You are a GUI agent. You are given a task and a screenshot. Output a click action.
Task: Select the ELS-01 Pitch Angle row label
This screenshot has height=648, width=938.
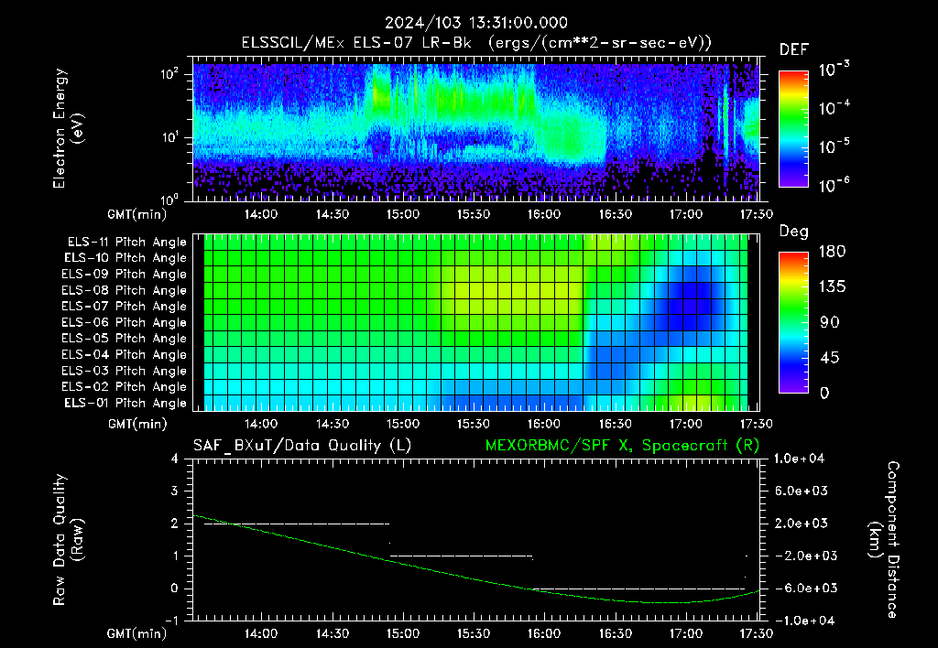(125, 403)
